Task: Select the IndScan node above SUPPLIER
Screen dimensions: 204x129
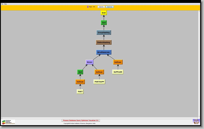Action: tap(118, 62)
